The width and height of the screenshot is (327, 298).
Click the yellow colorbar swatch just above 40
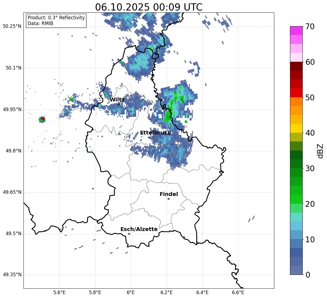[x=296, y=128]
